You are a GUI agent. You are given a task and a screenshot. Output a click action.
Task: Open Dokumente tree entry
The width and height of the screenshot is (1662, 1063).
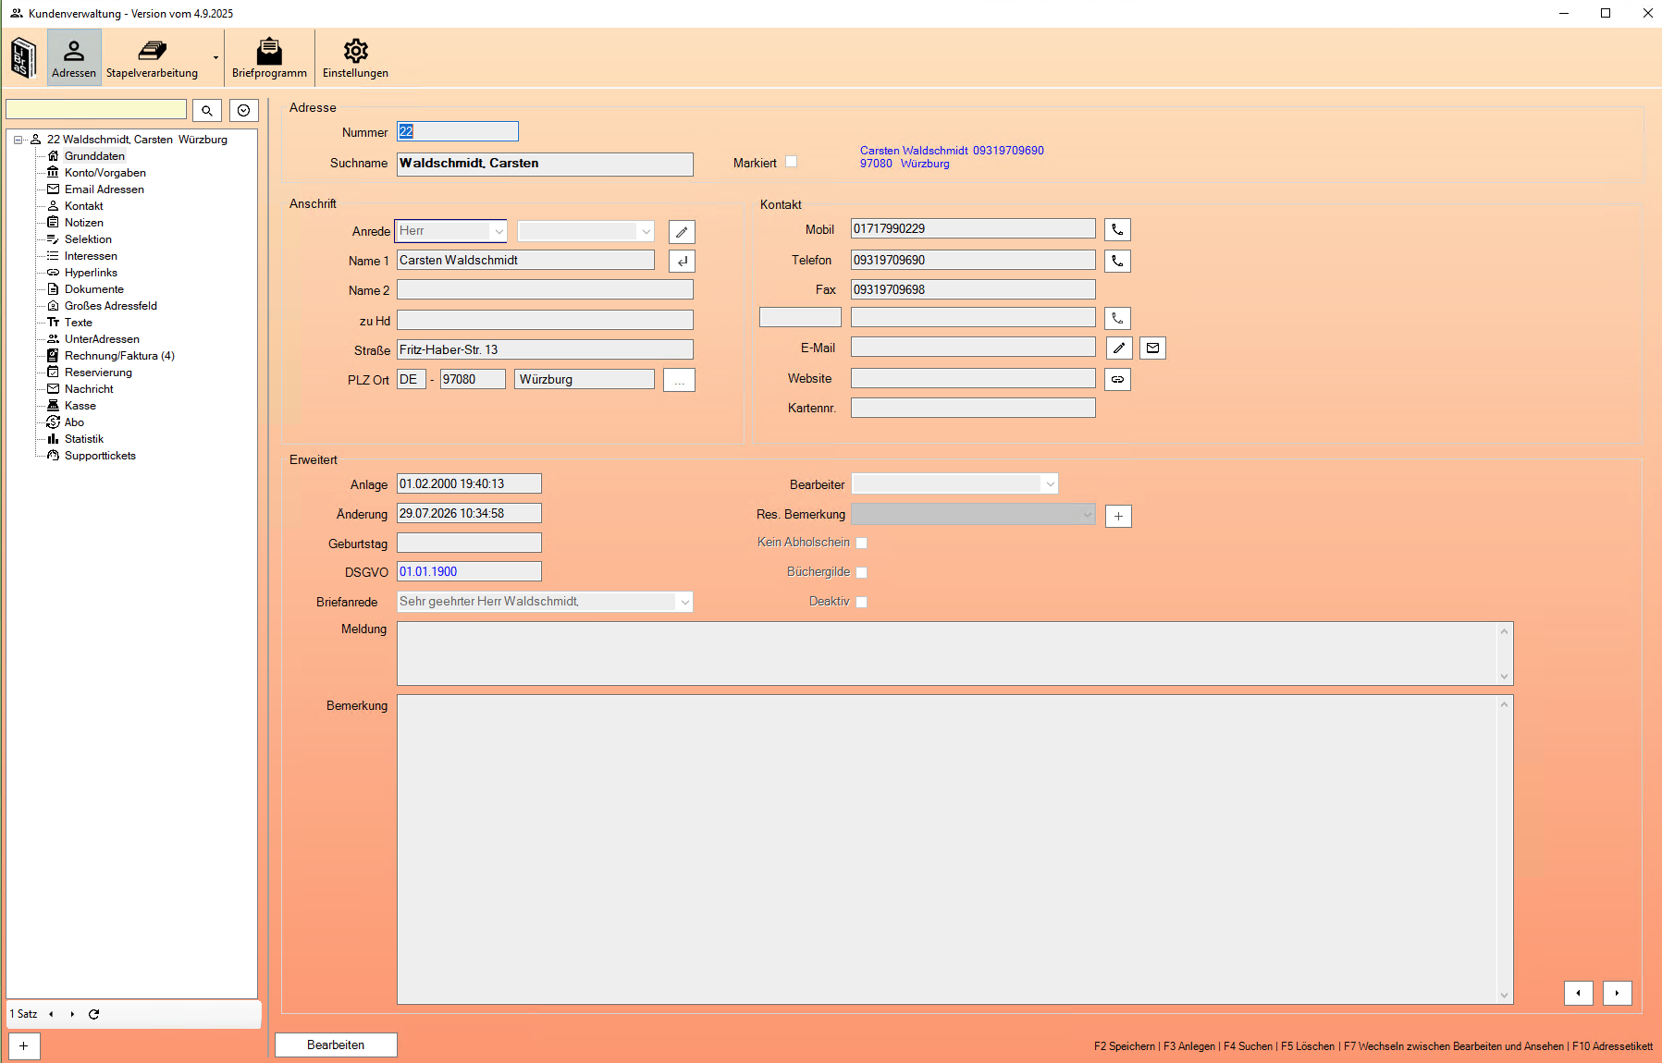[93, 289]
